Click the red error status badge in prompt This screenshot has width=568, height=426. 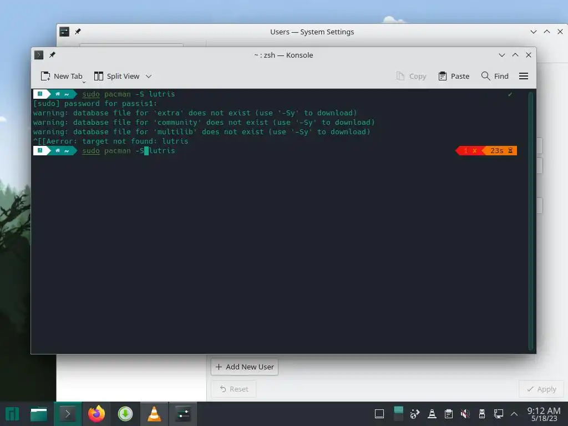pyautogui.click(x=469, y=151)
